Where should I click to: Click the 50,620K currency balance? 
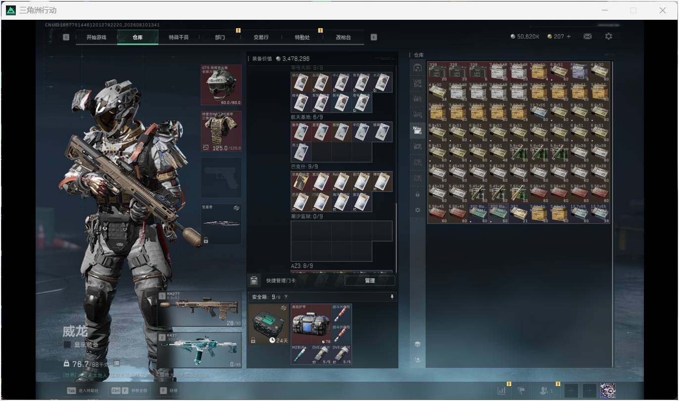pos(525,37)
